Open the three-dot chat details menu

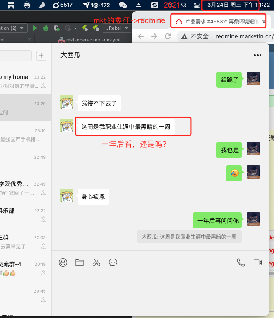tap(257, 55)
